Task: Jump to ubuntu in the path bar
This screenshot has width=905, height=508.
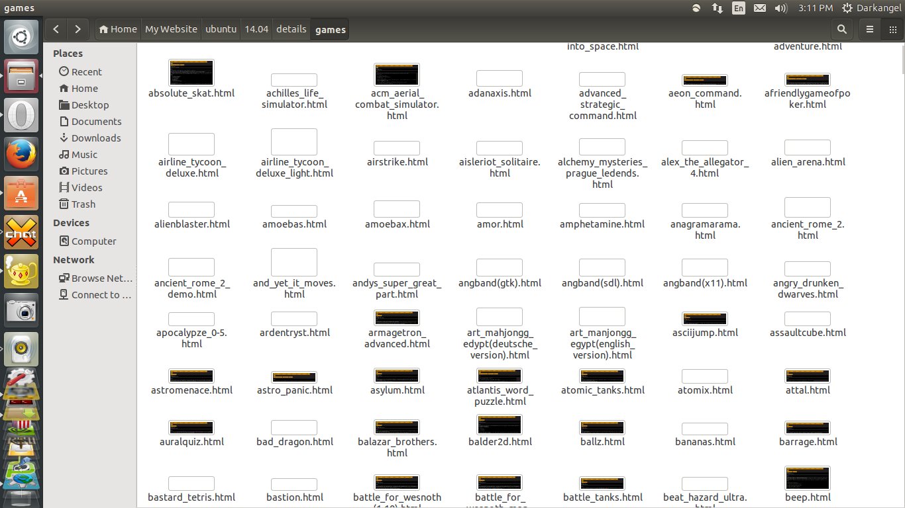Action: pos(221,29)
